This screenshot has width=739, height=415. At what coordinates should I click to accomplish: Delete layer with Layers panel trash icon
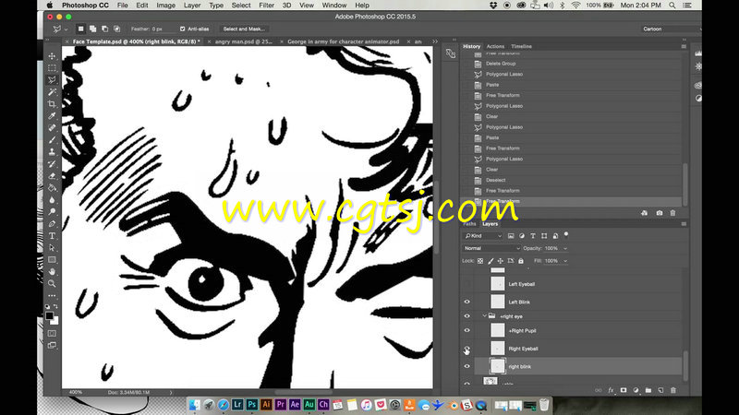[x=673, y=390]
